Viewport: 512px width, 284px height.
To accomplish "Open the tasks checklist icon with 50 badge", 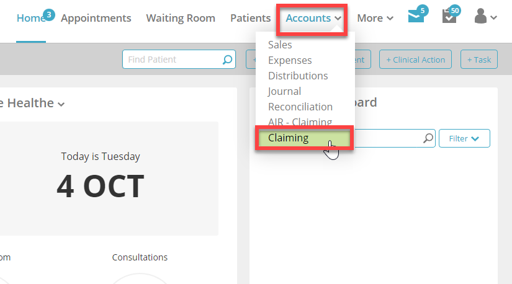I will click(449, 16).
